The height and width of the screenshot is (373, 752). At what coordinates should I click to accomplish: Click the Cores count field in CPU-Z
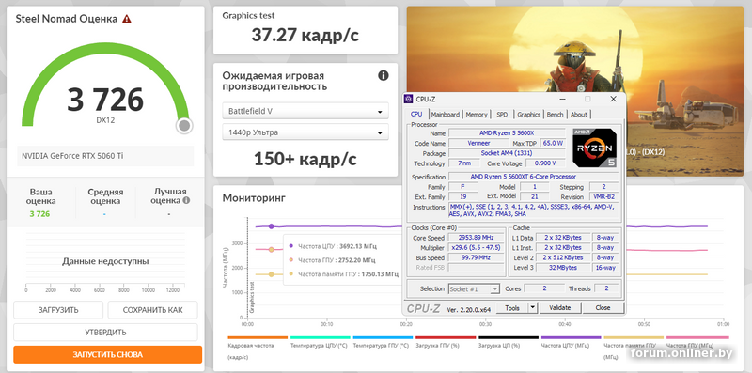[x=544, y=289]
